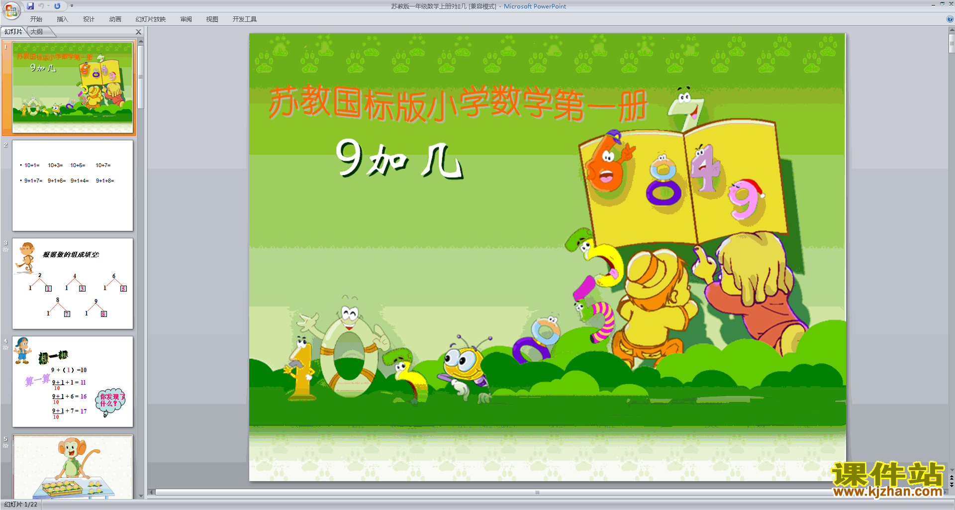The height and width of the screenshot is (510, 955).
Task: Click the thumbnail pane vertical scrollbar thumb
Action: [x=141, y=77]
